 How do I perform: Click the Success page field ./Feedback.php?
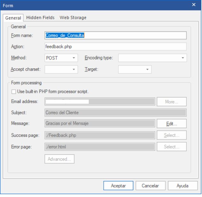click(x=100, y=135)
